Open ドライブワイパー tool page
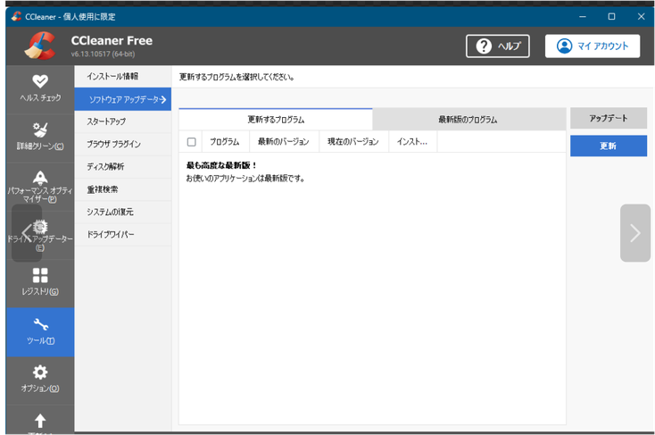This screenshot has height=435, width=655. [x=123, y=235]
